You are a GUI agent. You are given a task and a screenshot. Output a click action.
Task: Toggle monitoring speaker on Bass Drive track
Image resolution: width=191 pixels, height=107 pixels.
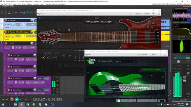pyautogui.click(x=11, y=78)
